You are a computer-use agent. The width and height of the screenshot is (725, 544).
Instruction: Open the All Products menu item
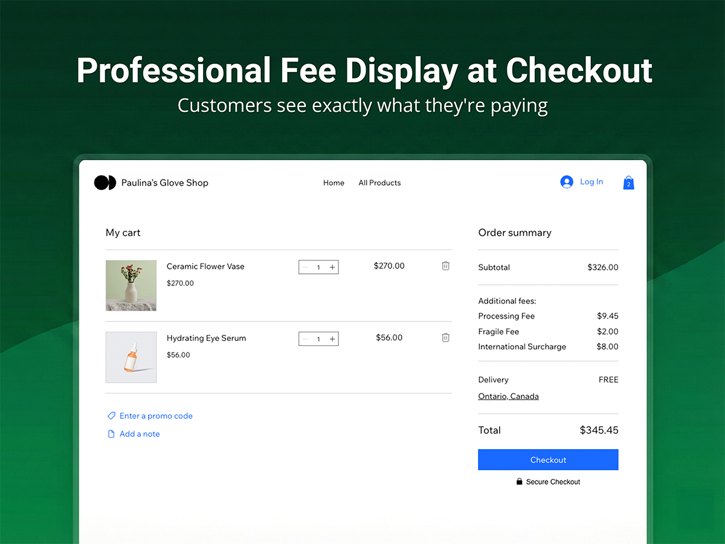(x=379, y=183)
